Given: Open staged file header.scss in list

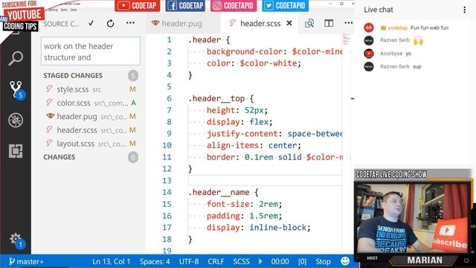Looking at the screenshot, I should tap(91, 130).
